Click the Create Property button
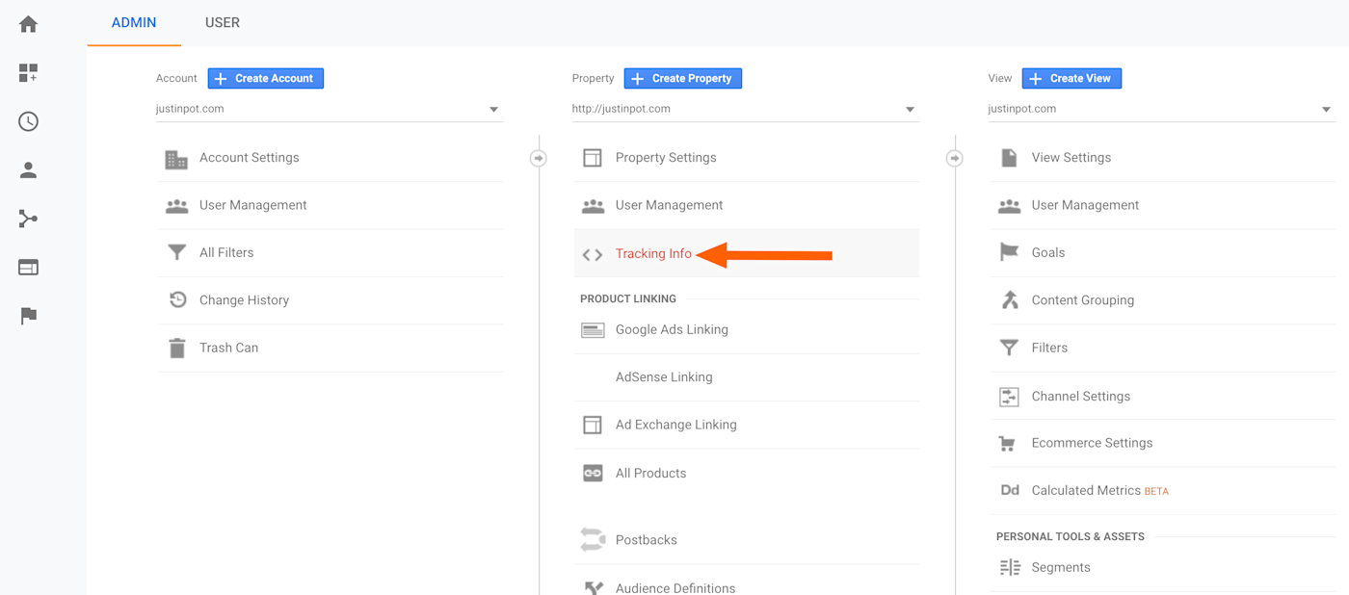 coord(682,78)
